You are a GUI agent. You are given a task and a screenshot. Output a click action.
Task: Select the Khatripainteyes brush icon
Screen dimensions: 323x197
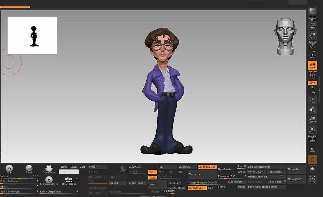click(x=49, y=181)
